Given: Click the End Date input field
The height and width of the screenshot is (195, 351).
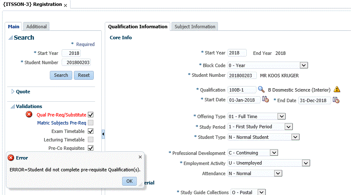Looking at the screenshot, I should pyautogui.click(x=315, y=100).
